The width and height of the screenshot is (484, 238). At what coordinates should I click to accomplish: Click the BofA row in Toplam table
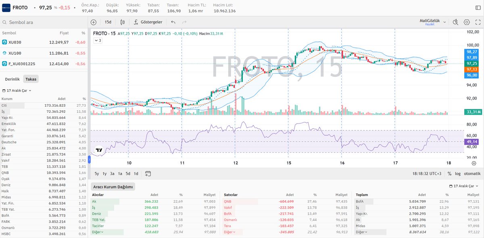point(418,201)
